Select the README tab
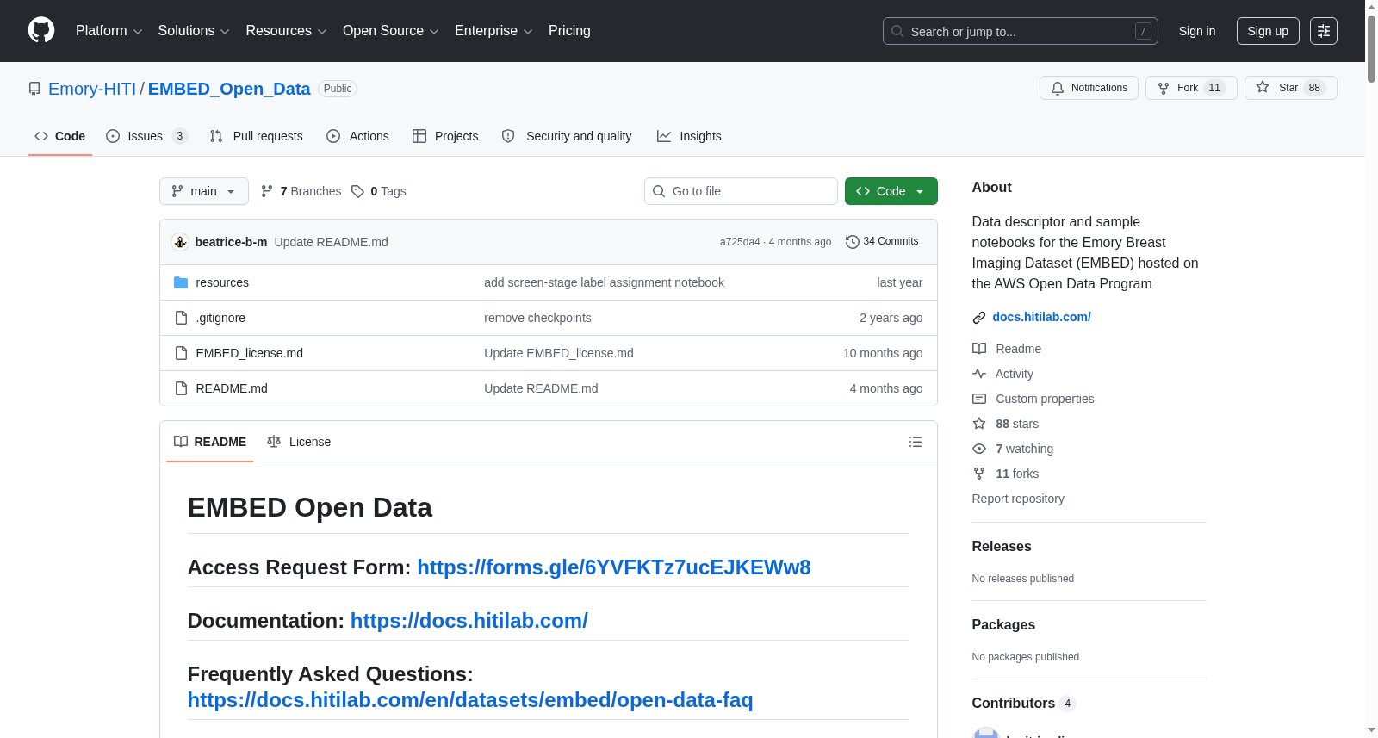Image resolution: width=1378 pixels, height=738 pixels. pyautogui.click(x=210, y=442)
